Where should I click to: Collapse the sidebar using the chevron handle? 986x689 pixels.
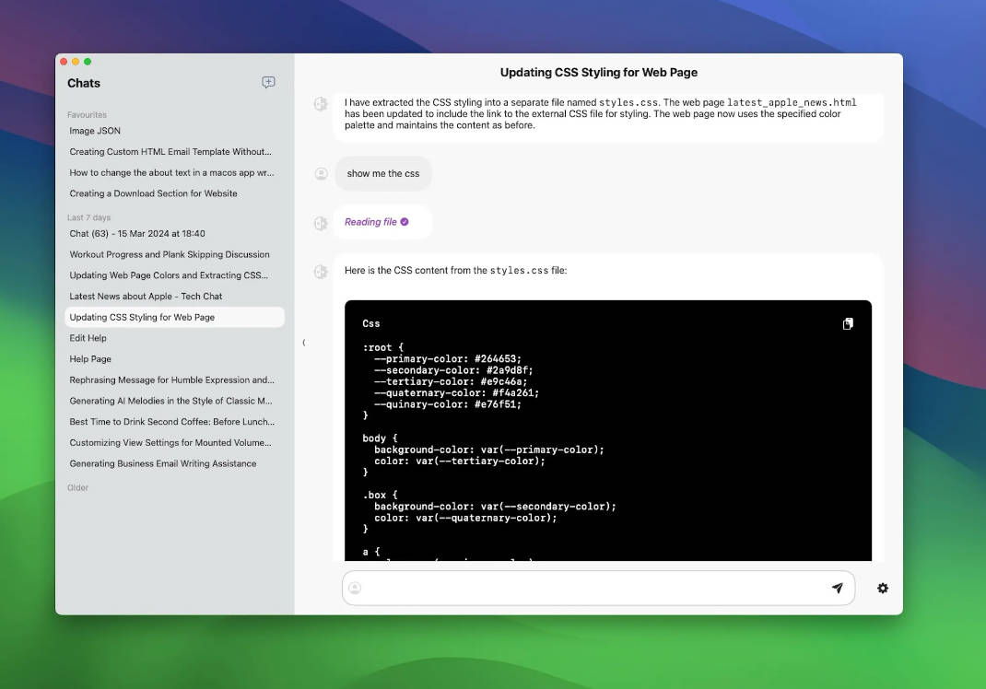tap(304, 343)
